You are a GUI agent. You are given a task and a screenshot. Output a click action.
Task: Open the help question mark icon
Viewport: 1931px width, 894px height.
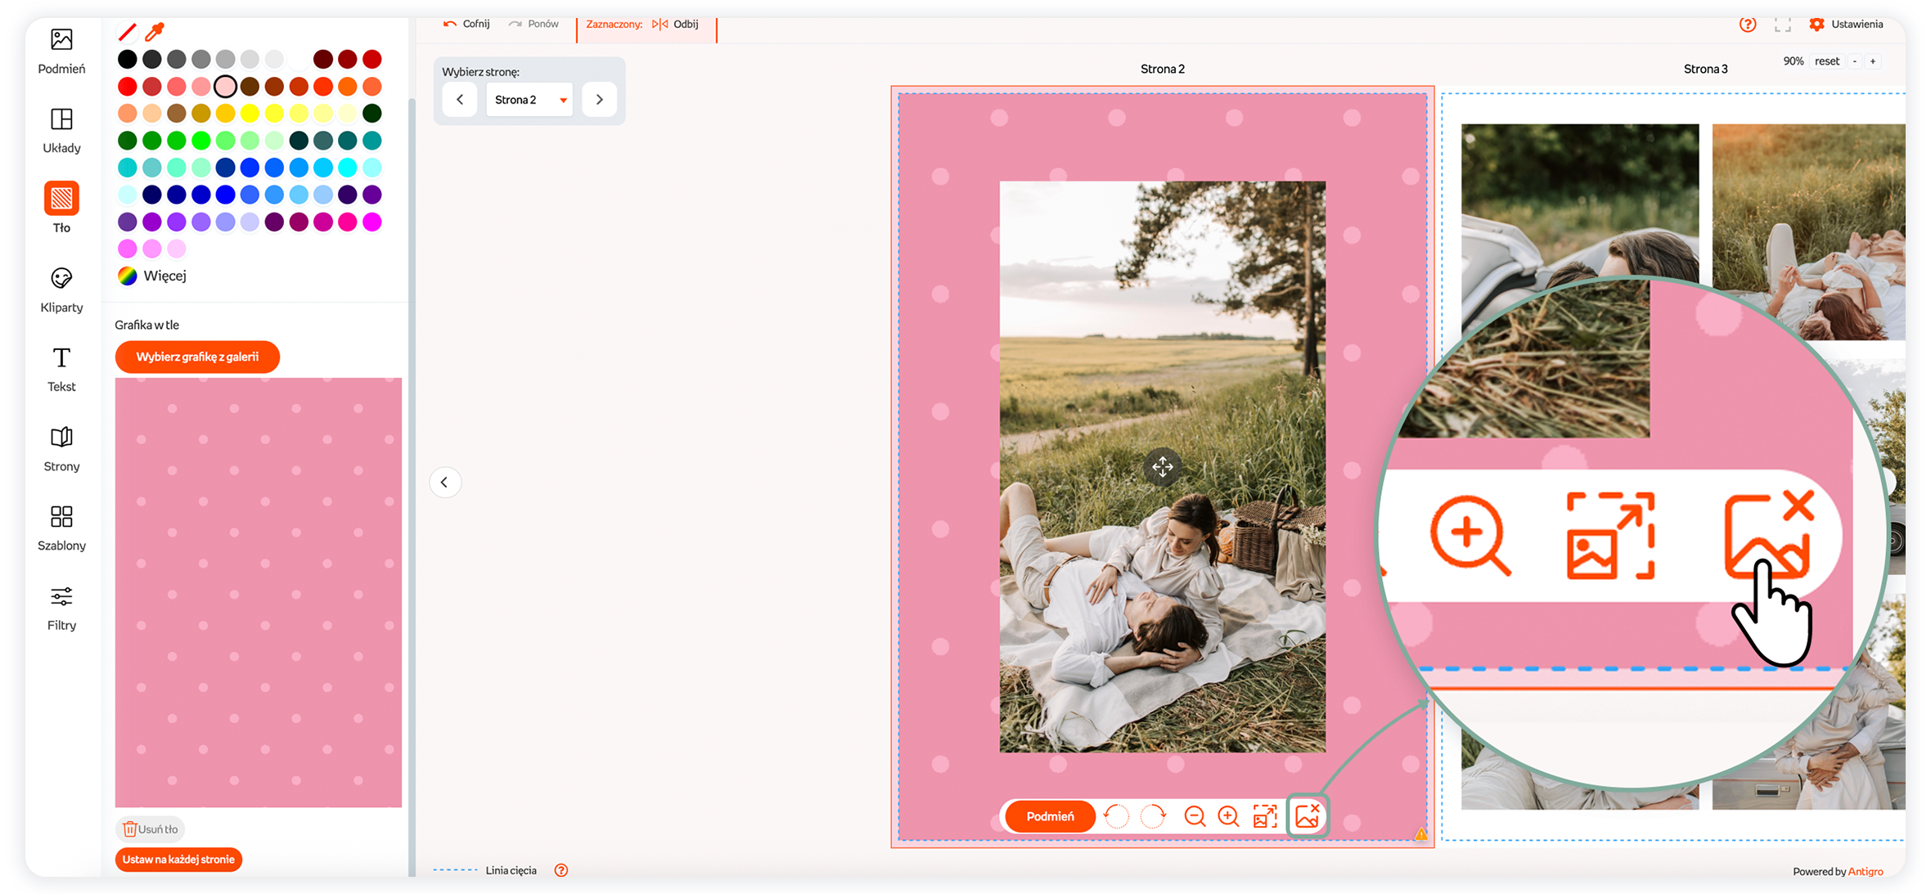click(1747, 25)
